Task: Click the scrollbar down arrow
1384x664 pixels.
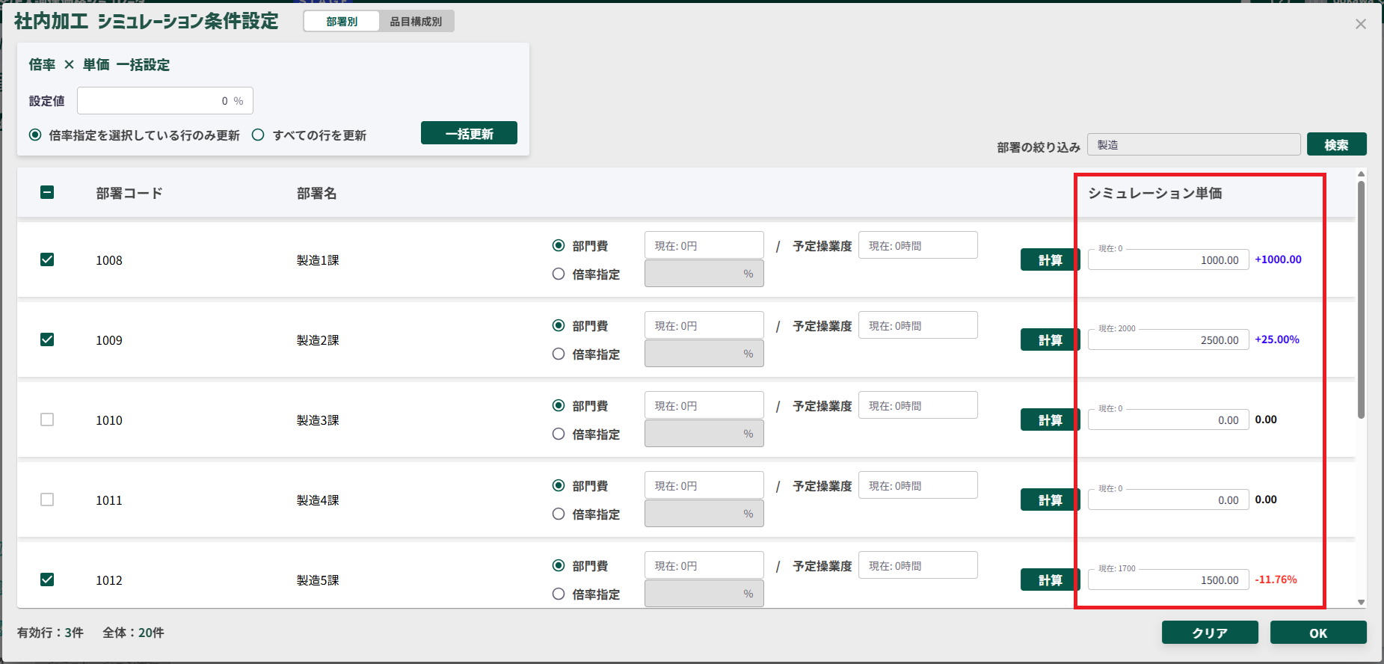Action: click(1361, 602)
